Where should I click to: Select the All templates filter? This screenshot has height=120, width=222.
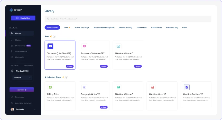(x=52, y=27)
